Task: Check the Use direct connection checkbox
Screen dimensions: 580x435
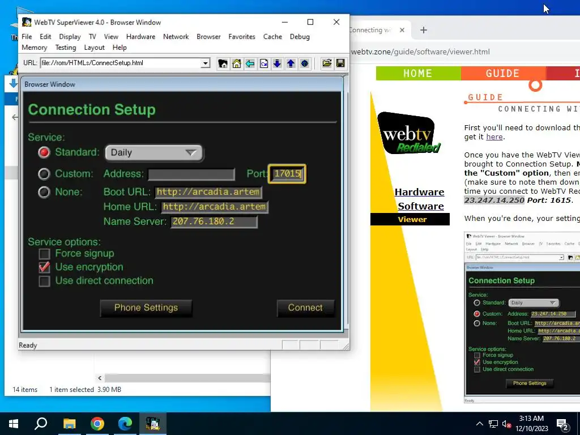Action: (x=44, y=281)
